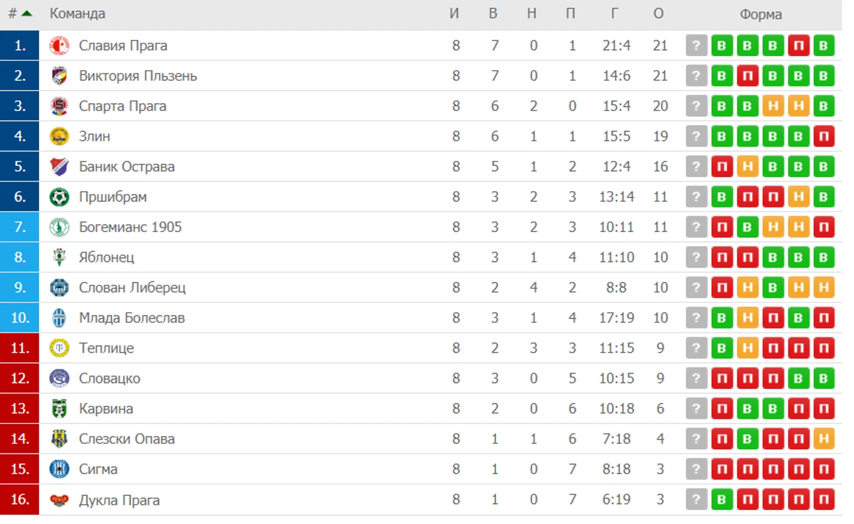Open the Млада Болеслав team link

[x=132, y=318]
